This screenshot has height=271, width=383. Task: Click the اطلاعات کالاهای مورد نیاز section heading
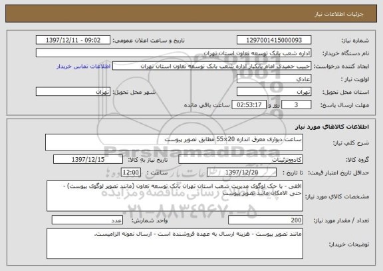[x=332, y=127]
